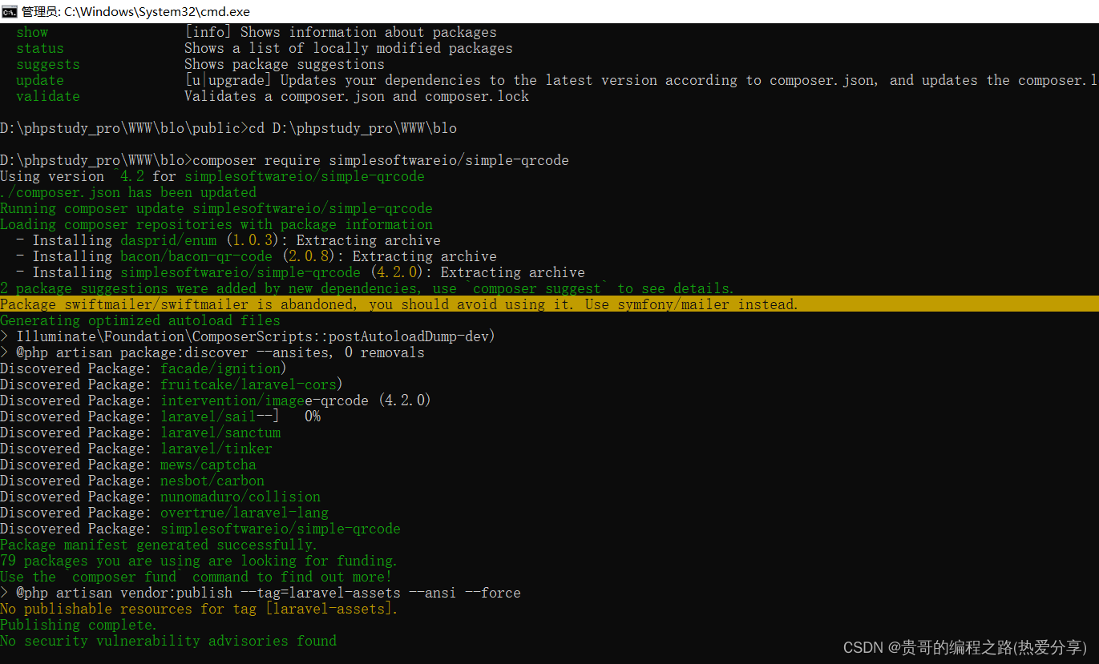Click '@php artisan vendor:publish' command line

(x=261, y=593)
